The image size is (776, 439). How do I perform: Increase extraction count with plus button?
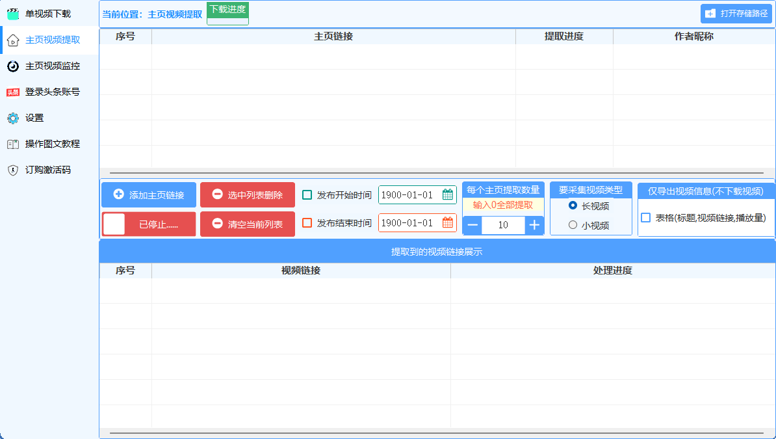coord(534,225)
